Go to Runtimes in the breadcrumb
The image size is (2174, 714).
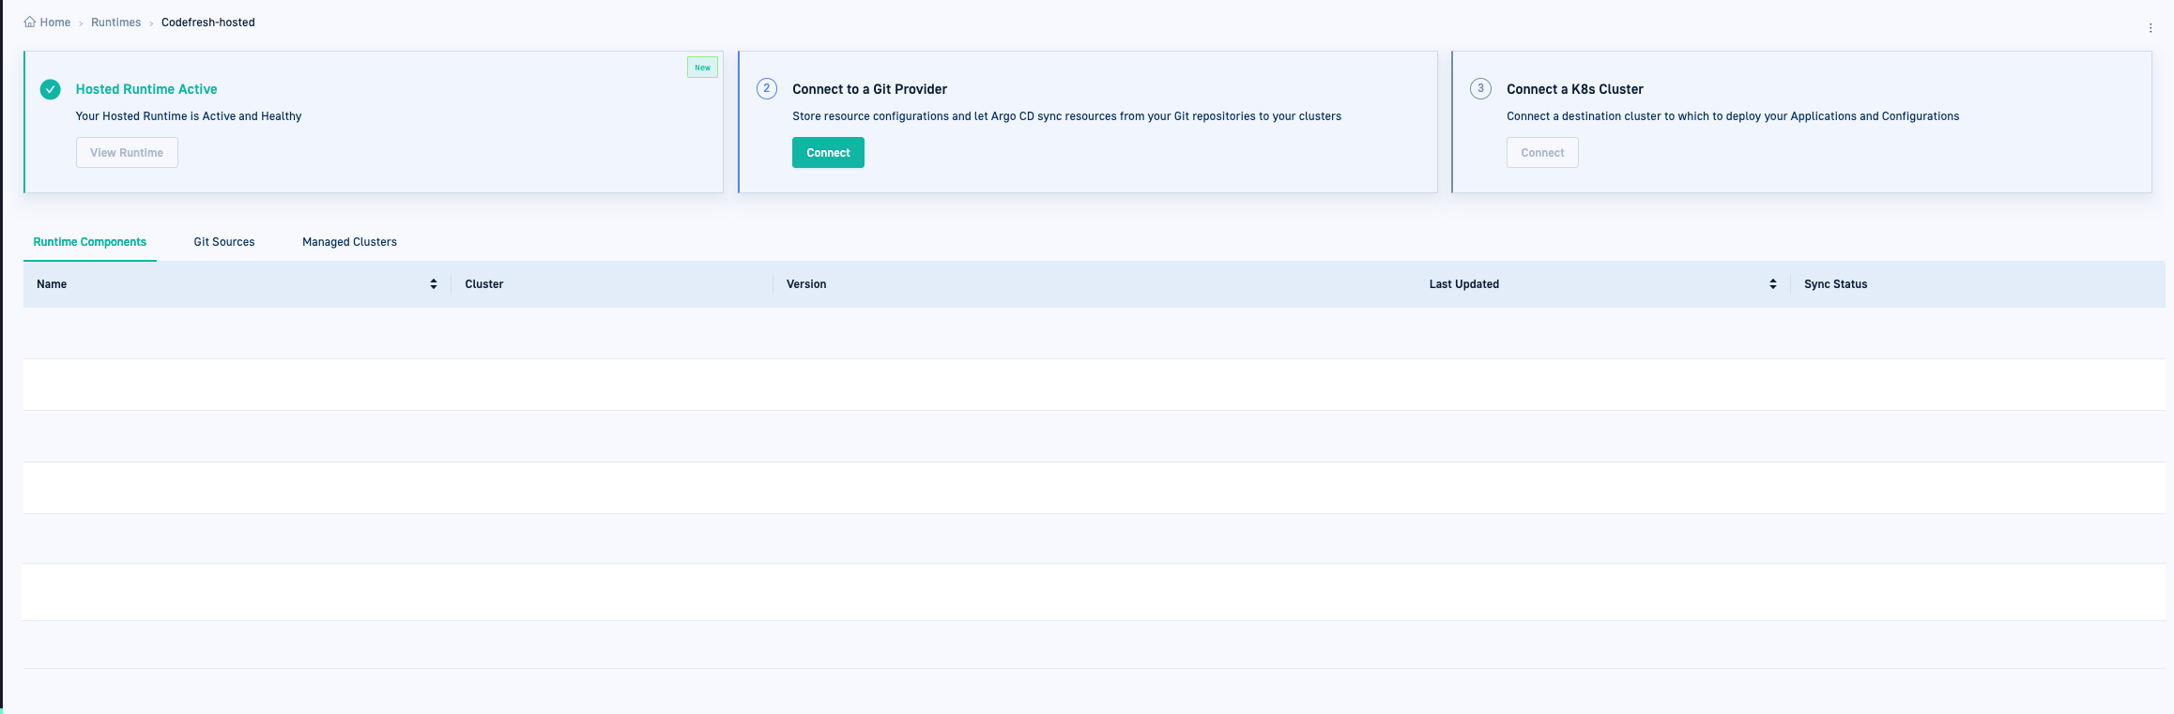click(115, 23)
